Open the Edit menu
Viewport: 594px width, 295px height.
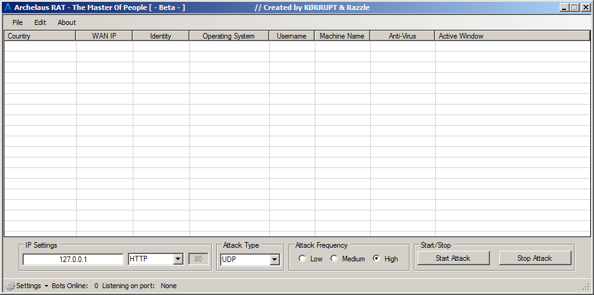click(40, 22)
